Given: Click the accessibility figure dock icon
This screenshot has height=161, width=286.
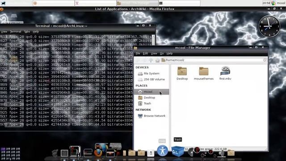Looking at the screenshot, I should (x=162, y=151).
